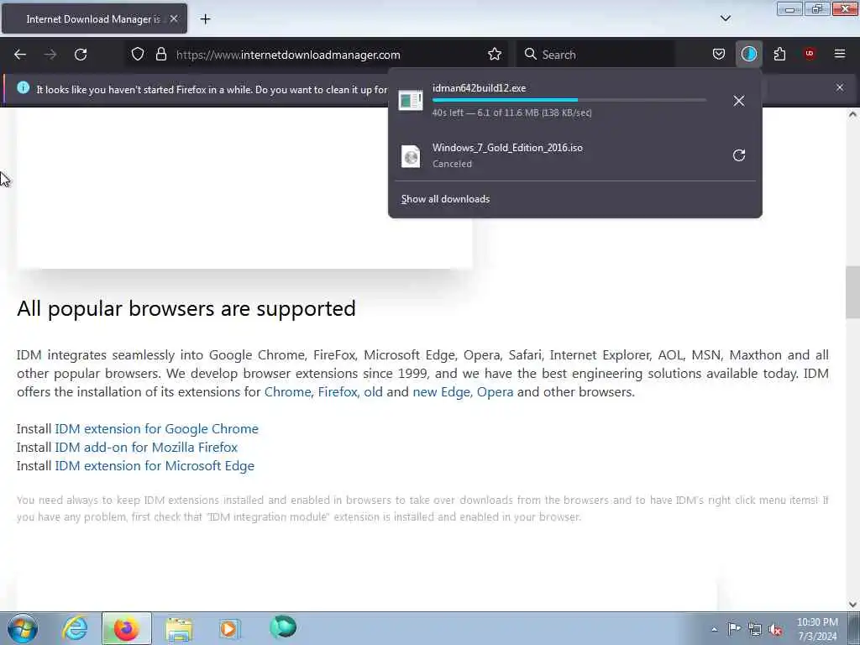The height and width of the screenshot is (645, 860).
Task: Open Windows Media Player from taskbar
Action: (x=229, y=628)
